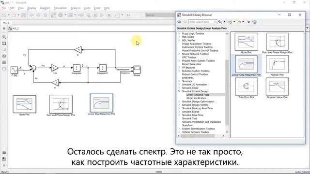Click the Library Browser back arrow icon
The height and width of the screenshot is (174, 310).
pos(179,22)
